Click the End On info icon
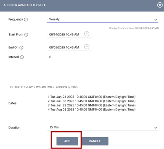 [21, 48]
